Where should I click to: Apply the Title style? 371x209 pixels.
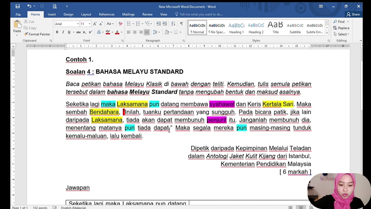pyautogui.click(x=276, y=28)
